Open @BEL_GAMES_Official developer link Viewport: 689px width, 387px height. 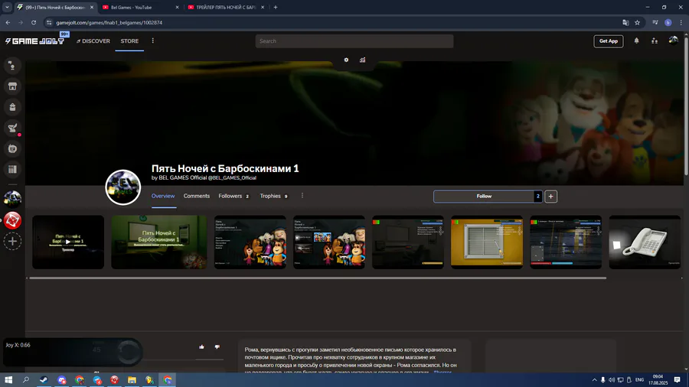tap(232, 177)
